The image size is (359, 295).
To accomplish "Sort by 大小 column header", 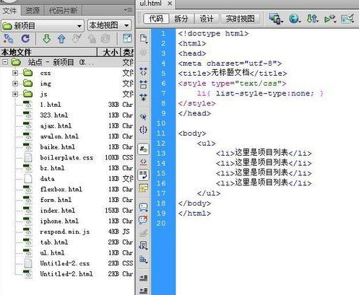I will pos(110,52).
